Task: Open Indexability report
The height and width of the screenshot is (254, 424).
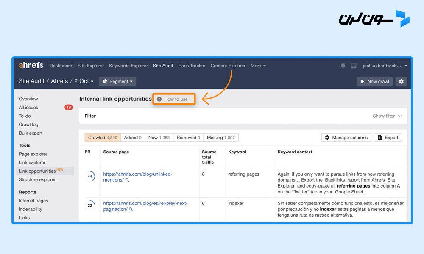Action: pyautogui.click(x=30, y=209)
